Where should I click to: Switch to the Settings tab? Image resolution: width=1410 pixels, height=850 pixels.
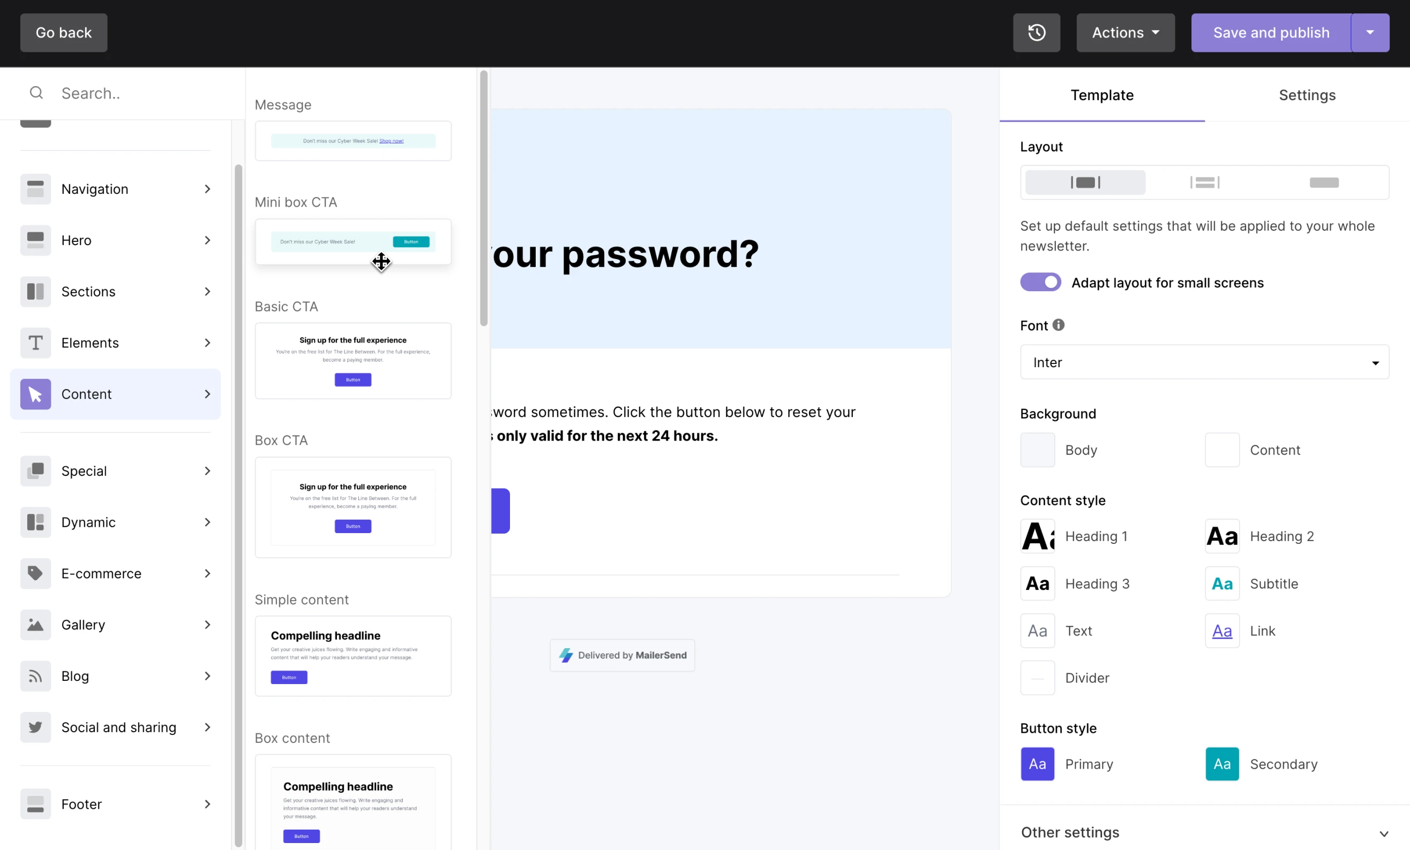point(1307,95)
